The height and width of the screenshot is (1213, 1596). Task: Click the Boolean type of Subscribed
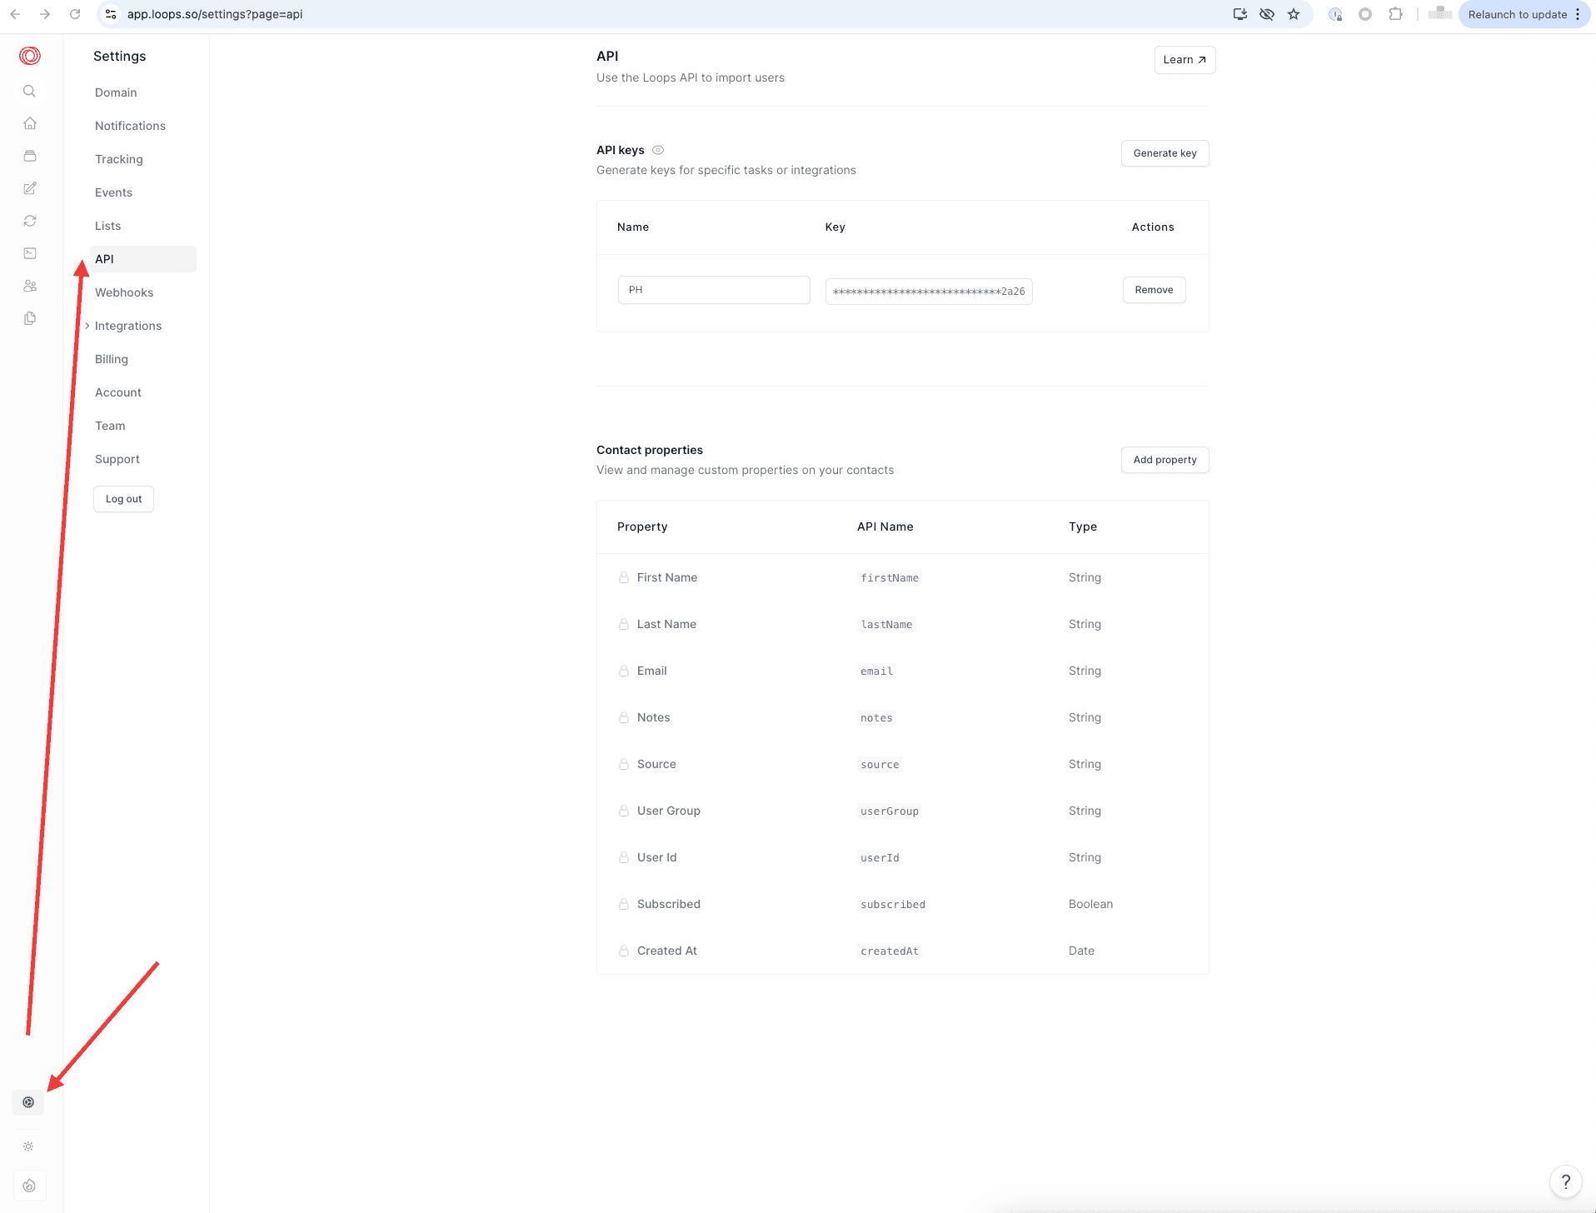pos(1090,904)
